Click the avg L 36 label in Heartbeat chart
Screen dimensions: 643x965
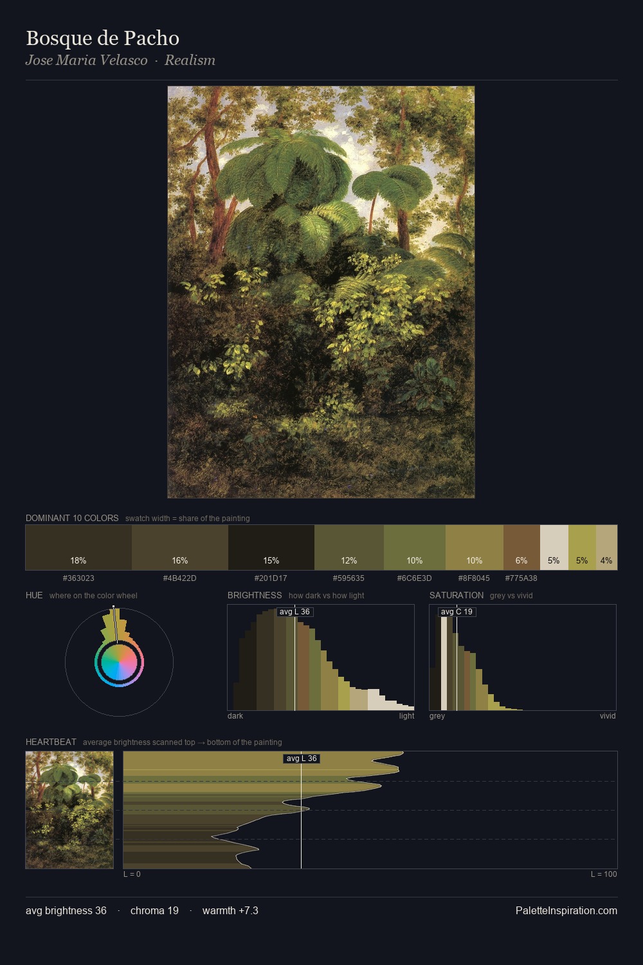(302, 758)
